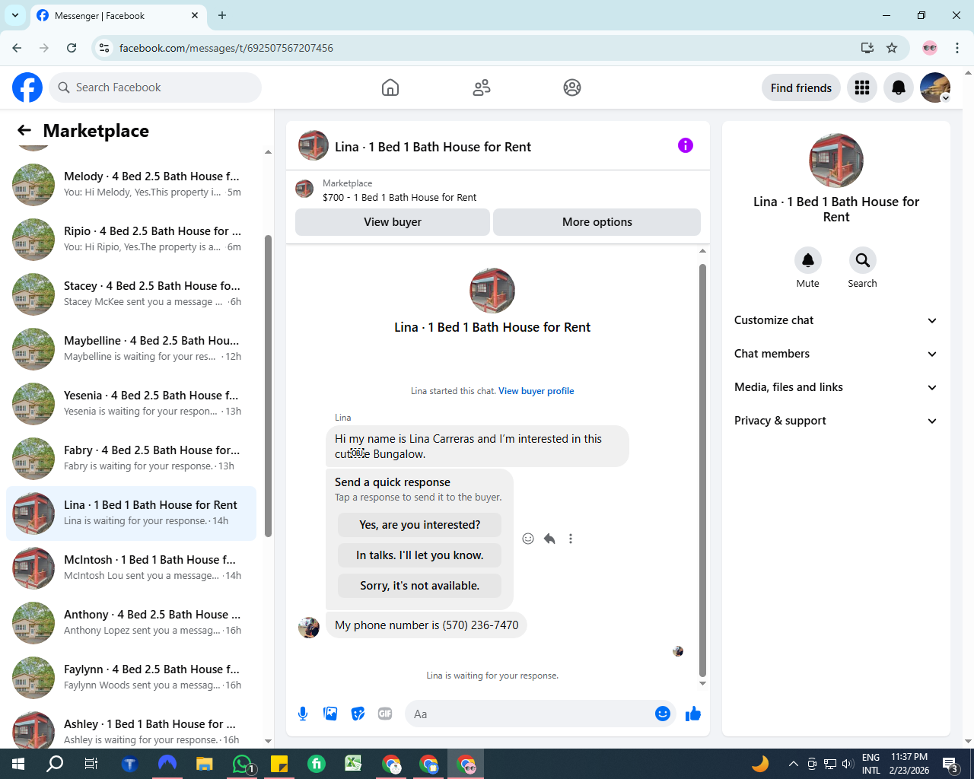Image resolution: width=974 pixels, height=779 pixels.
Task: Send quick response 'Sorry, it's not available.'
Action: (419, 586)
